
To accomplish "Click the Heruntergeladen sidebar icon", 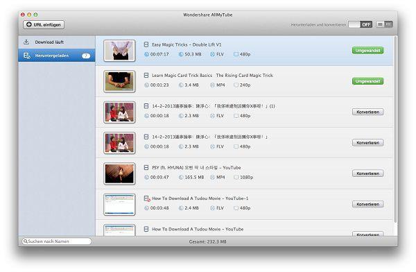I will tap(27, 56).
